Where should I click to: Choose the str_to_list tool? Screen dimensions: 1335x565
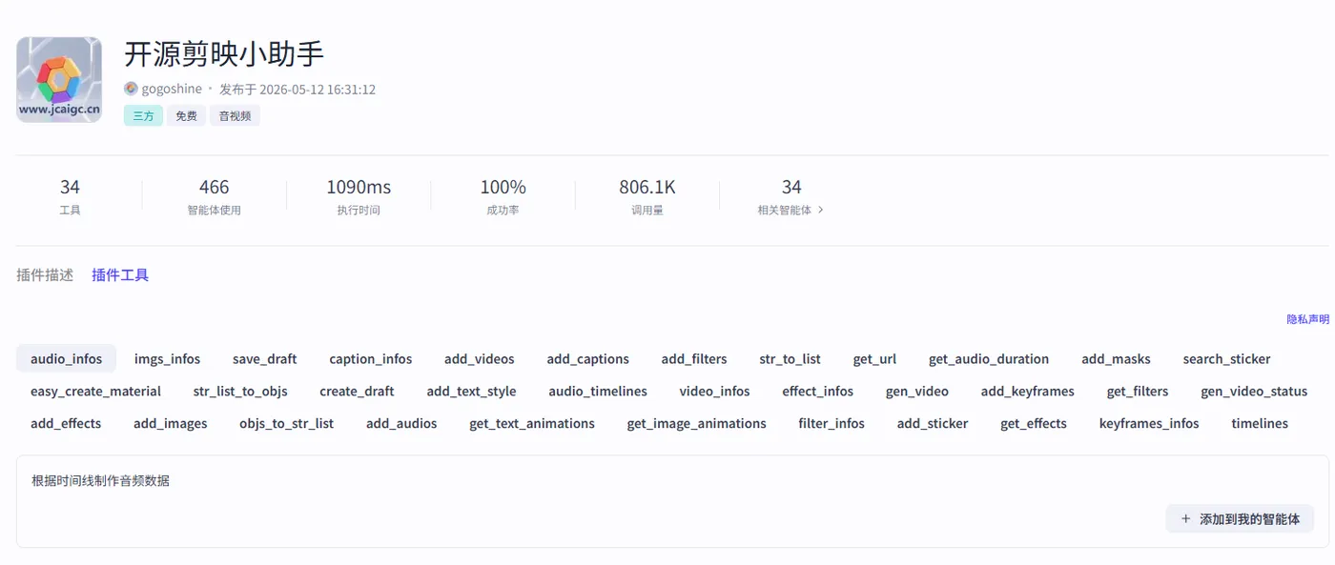point(790,359)
